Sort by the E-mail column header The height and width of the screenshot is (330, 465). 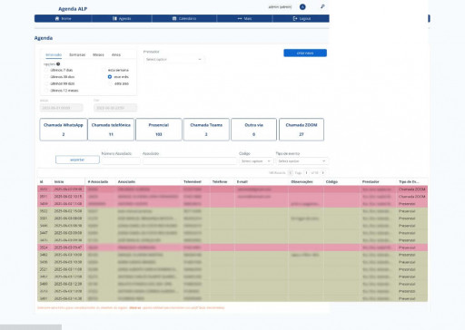click(x=242, y=182)
